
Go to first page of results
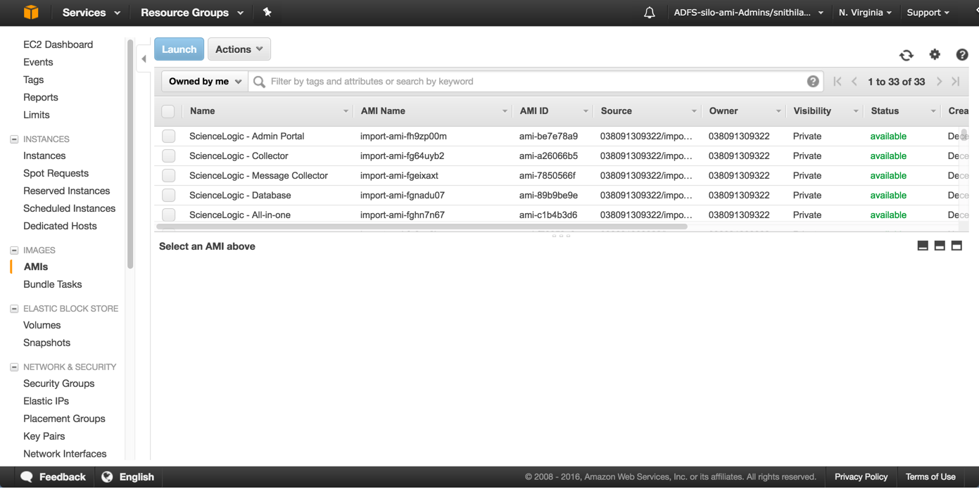(x=838, y=82)
